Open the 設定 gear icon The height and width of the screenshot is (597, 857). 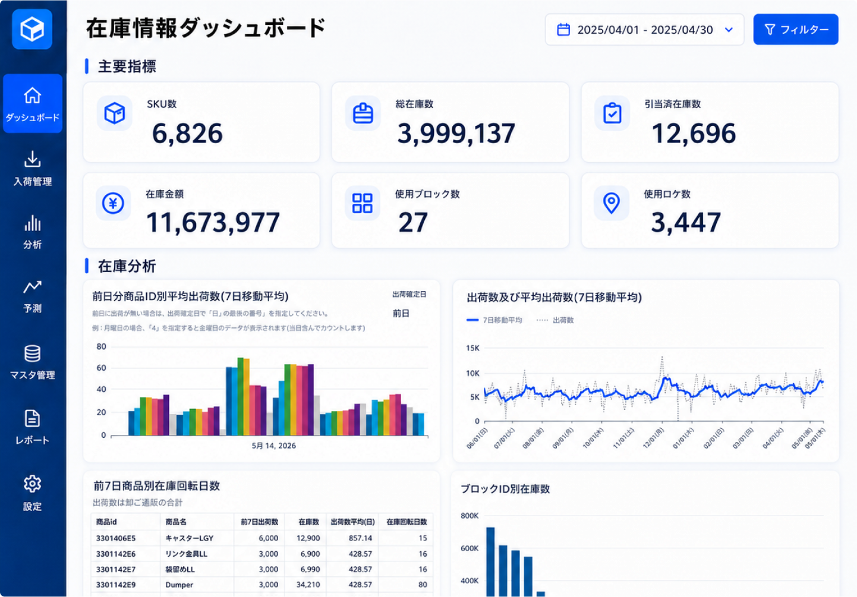click(33, 484)
